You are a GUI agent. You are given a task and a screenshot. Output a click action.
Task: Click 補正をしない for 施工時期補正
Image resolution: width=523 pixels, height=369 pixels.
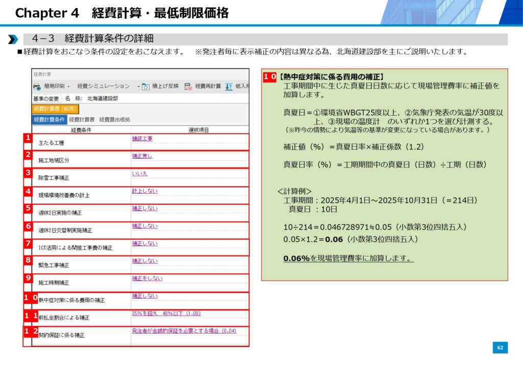[147, 278]
